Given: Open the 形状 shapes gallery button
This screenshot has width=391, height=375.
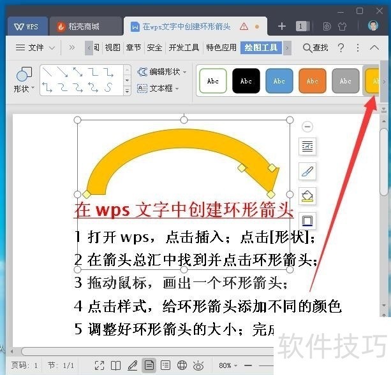Looking at the screenshot, I should click(x=24, y=80).
